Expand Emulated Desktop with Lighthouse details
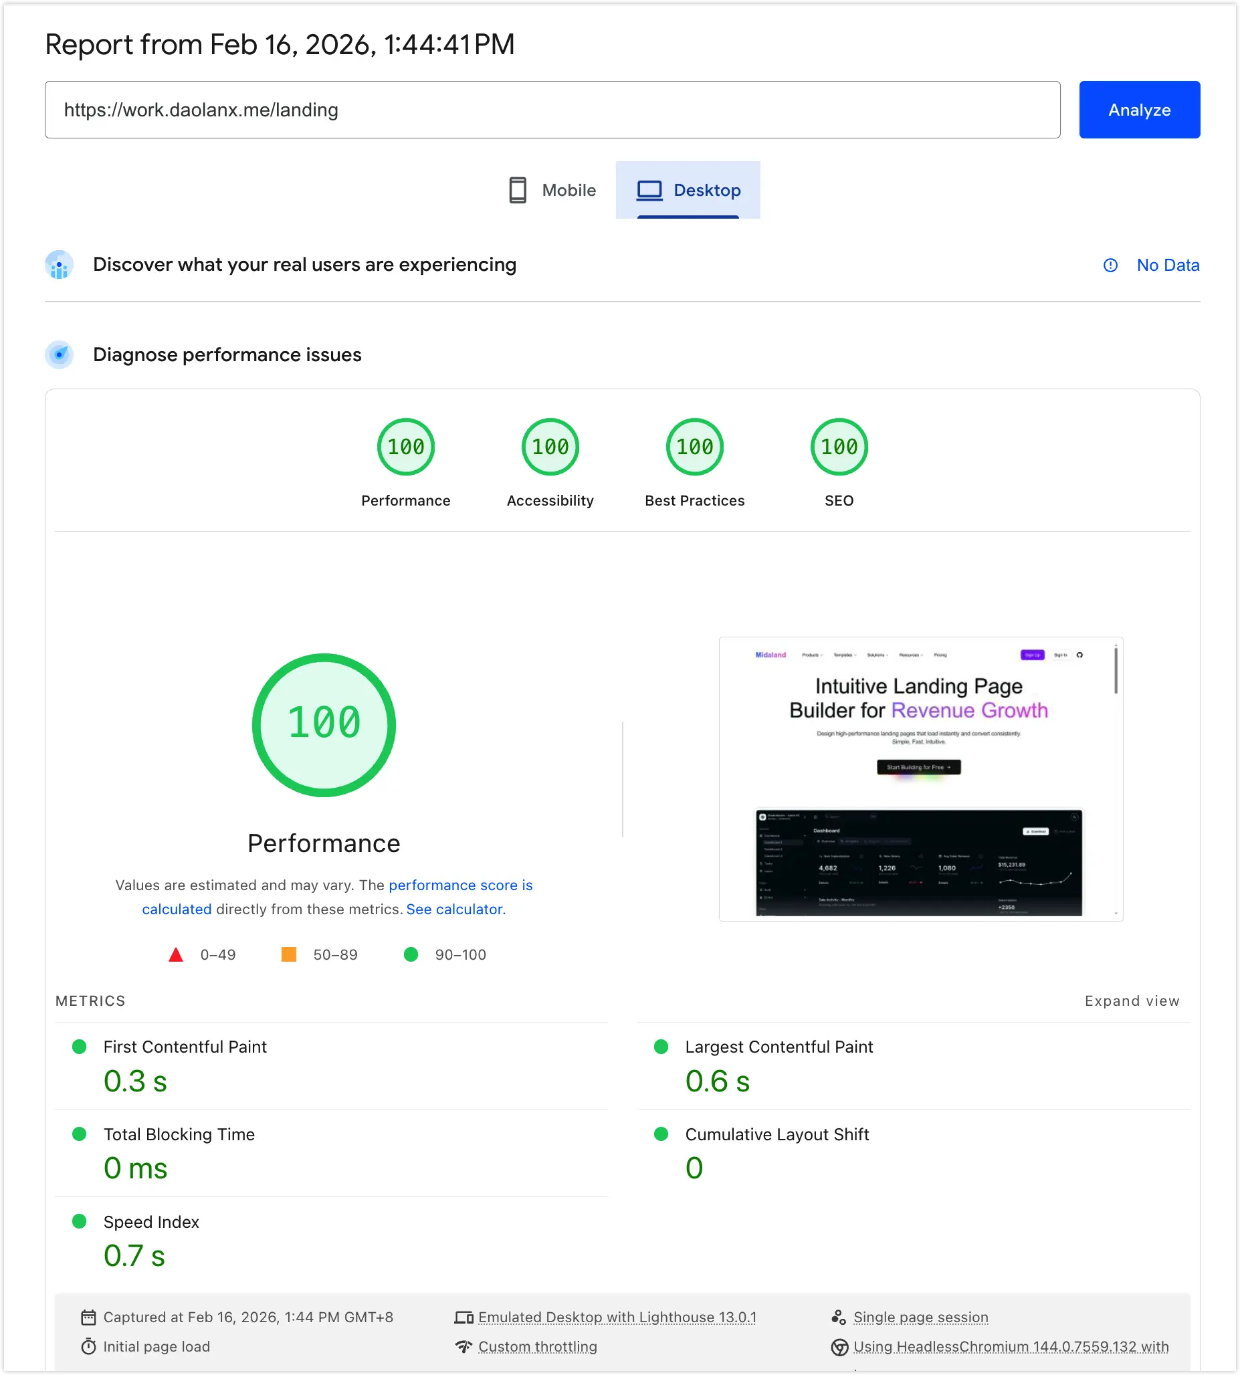 coord(617,1317)
